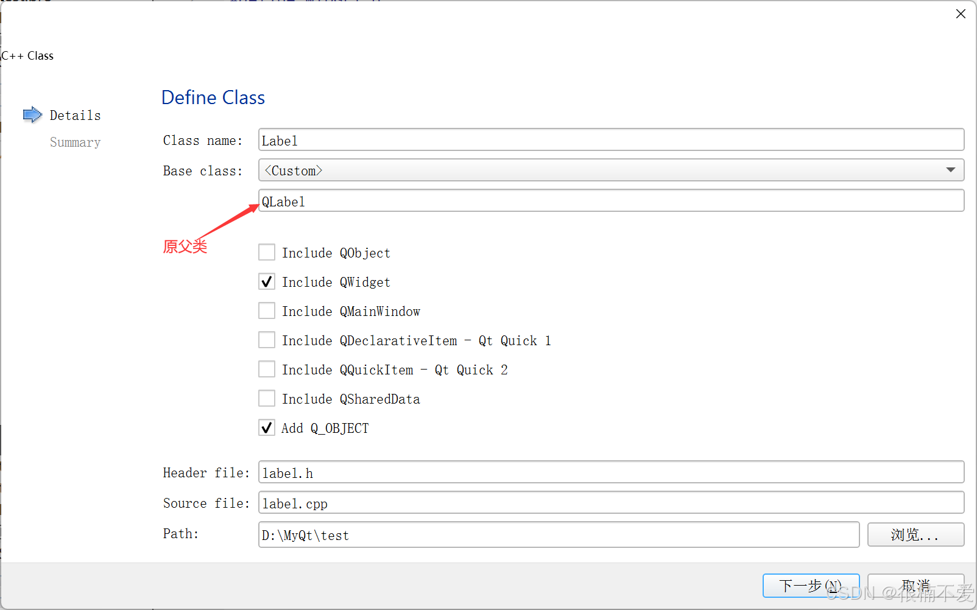This screenshot has width=977, height=610.
Task: Enable Include QMainWindow checkbox
Action: (x=267, y=310)
